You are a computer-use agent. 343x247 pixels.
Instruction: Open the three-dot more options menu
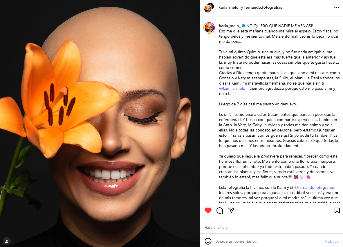pos(336,8)
